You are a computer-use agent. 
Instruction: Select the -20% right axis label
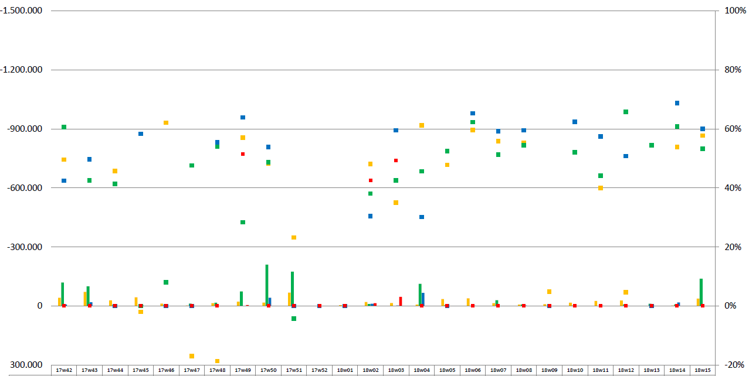point(734,365)
